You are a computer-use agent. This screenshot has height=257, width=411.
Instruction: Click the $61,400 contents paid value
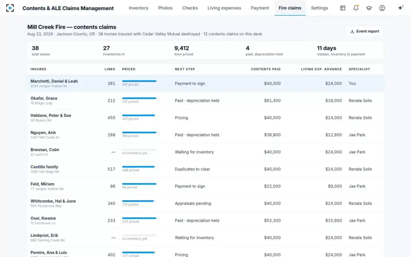pos(272,101)
